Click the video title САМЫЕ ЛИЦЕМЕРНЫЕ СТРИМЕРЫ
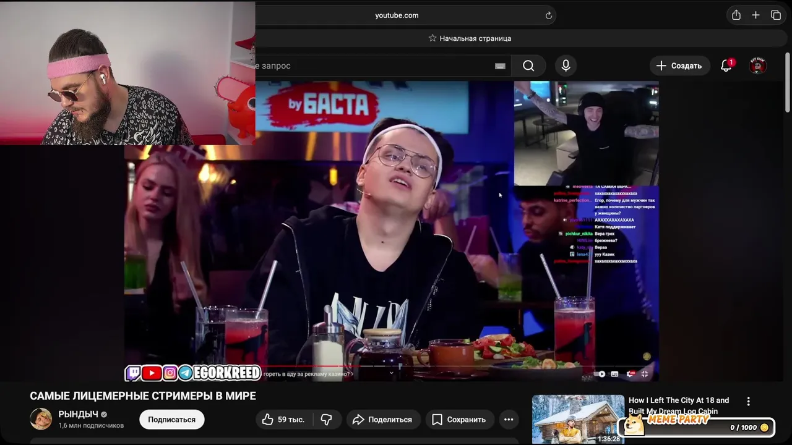The height and width of the screenshot is (445, 792). (x=143, y=396)
